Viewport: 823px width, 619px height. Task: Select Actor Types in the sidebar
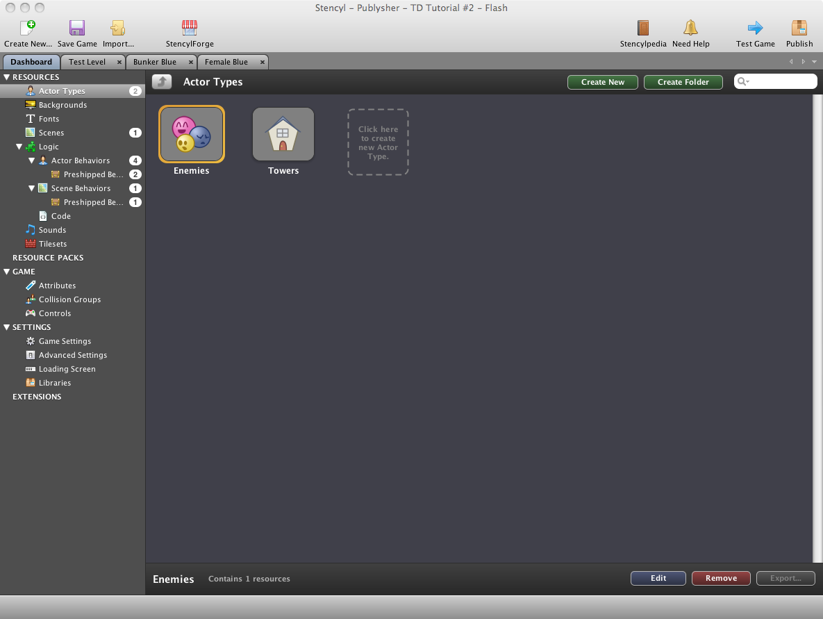72,91
